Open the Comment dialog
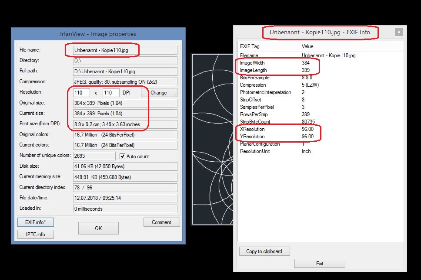The image size is (421, 280). click(x=161, y=222)
